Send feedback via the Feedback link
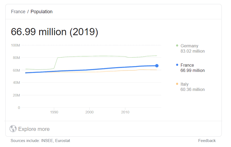 pyautogui.click(x=207, y=141)
